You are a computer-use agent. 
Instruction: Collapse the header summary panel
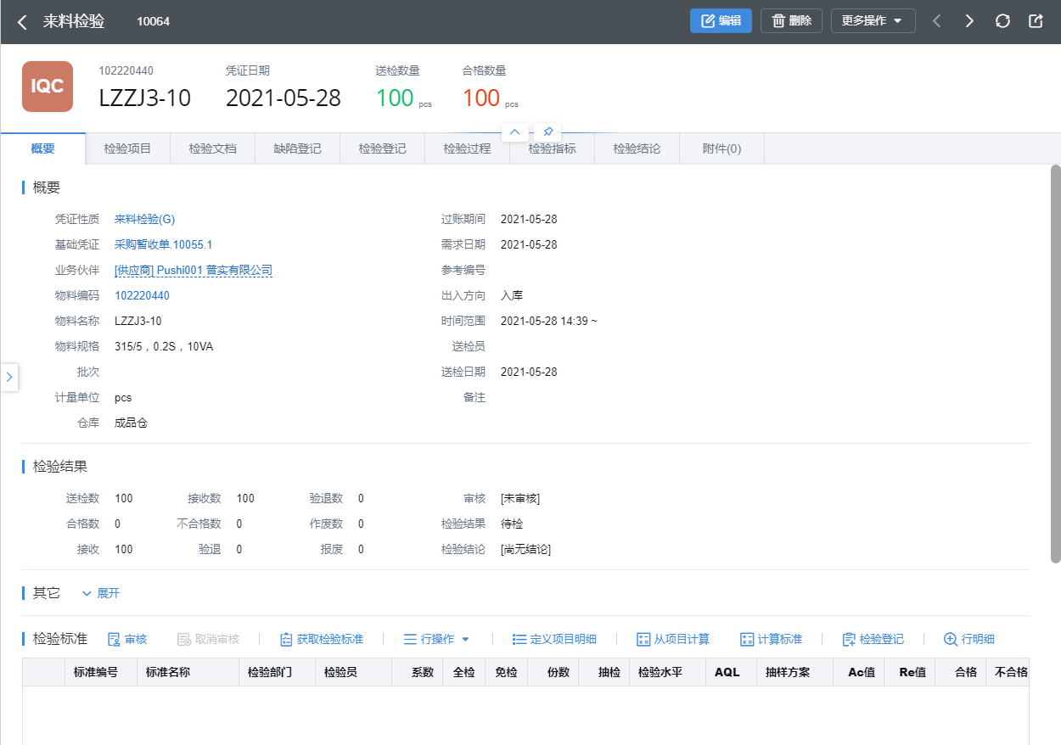pos(515,132)
